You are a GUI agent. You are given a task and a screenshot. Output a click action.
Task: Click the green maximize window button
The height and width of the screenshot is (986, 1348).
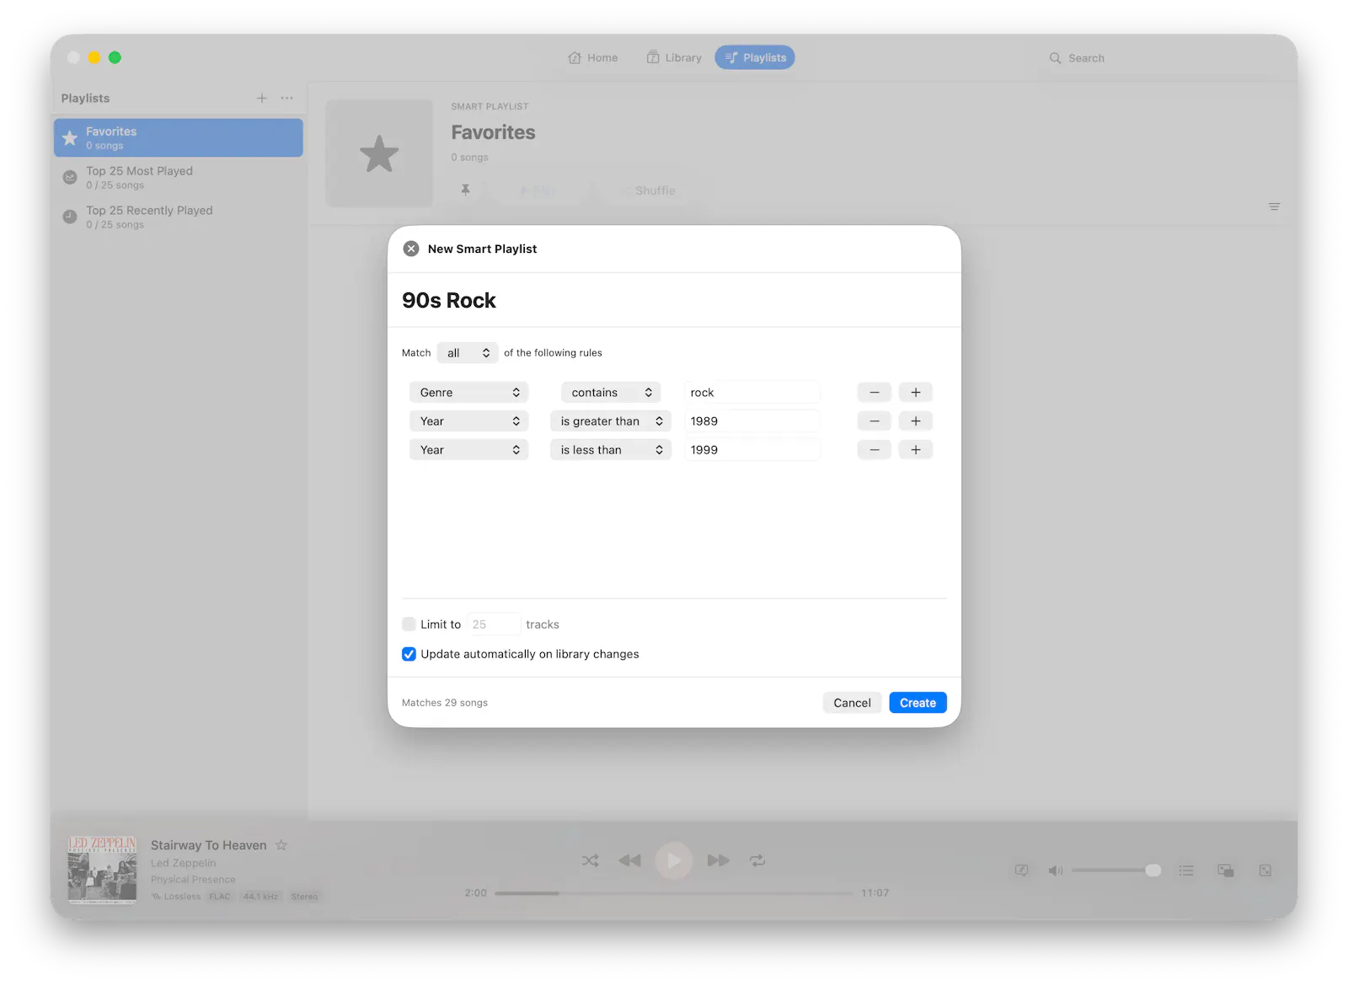[115, 57]
